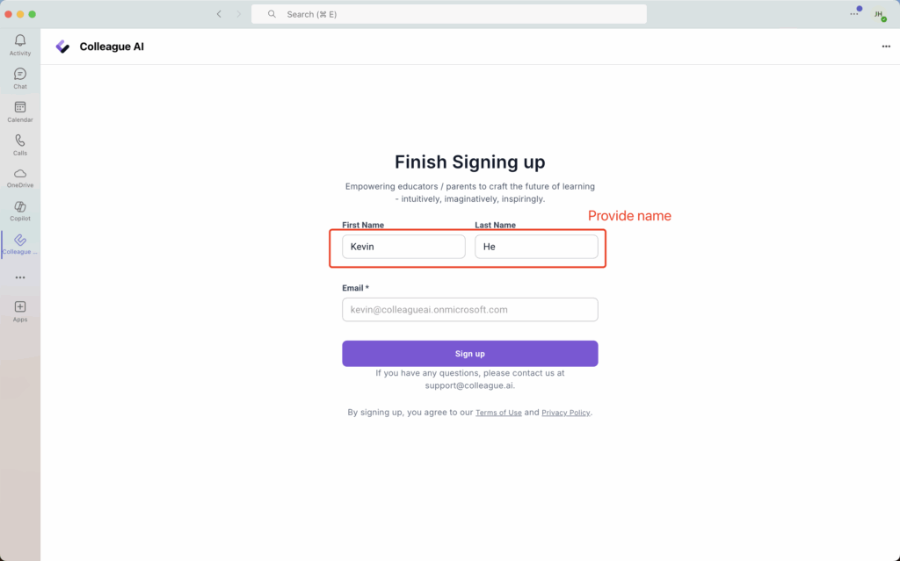Click the Last Name field
The image size is (900, 561).
click(536, 247)
